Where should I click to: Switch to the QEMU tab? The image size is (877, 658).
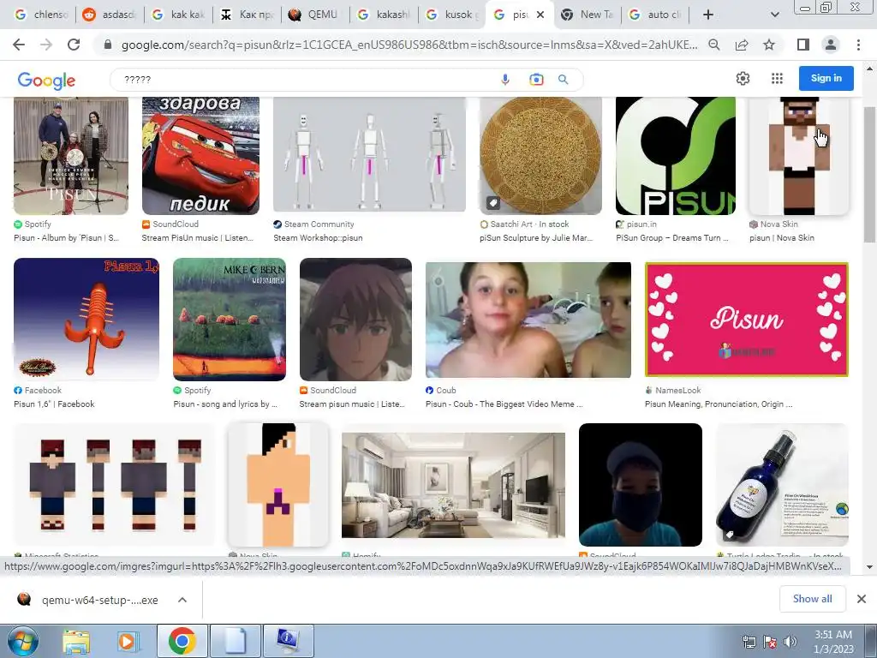pyautogui.click(x=315, y=15)
